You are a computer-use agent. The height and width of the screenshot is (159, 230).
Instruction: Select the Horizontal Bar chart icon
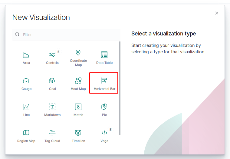pyautogui.click(x=104, y=81)
